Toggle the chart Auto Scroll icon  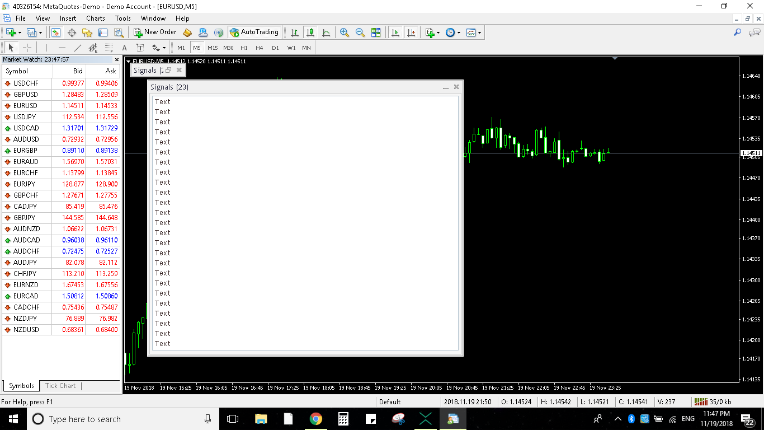point(395,32)
